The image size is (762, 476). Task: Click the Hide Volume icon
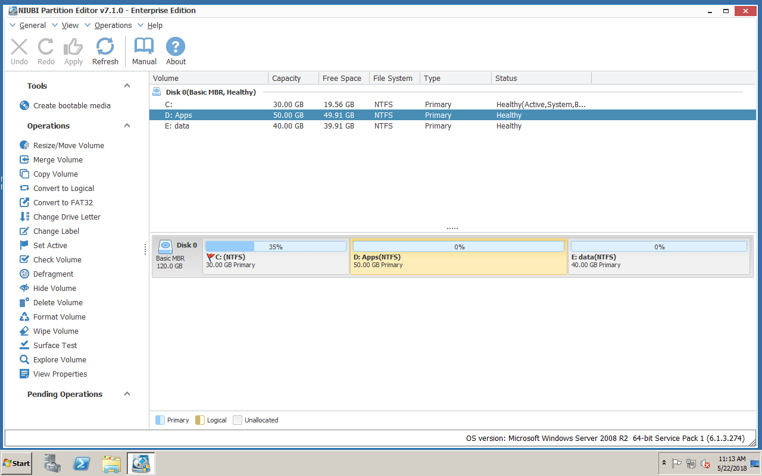click(x=24, y=288)
